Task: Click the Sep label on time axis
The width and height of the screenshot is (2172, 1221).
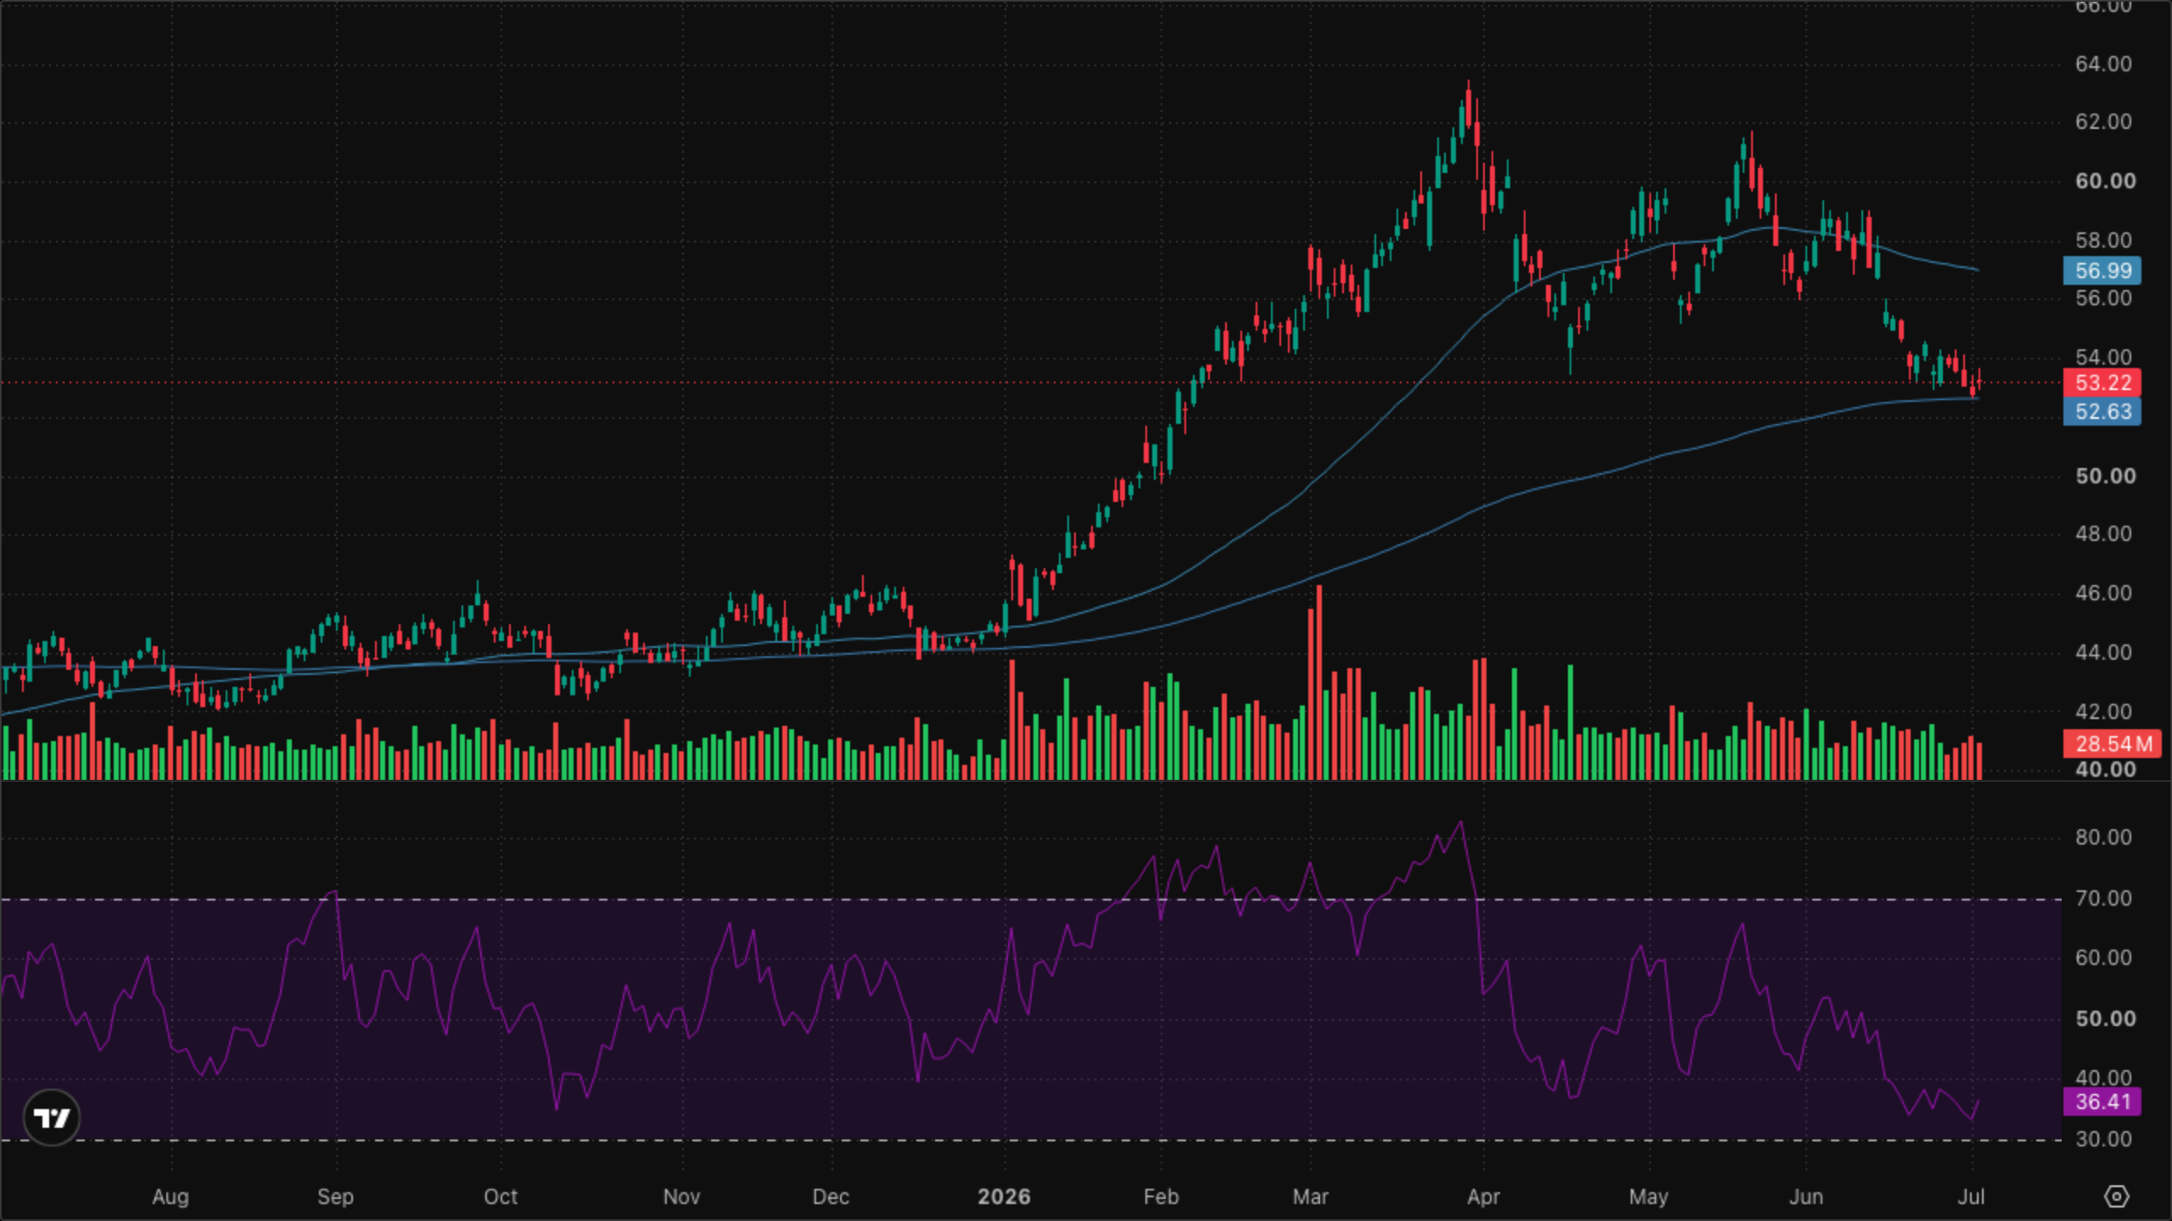Action: coord(335,1196)
